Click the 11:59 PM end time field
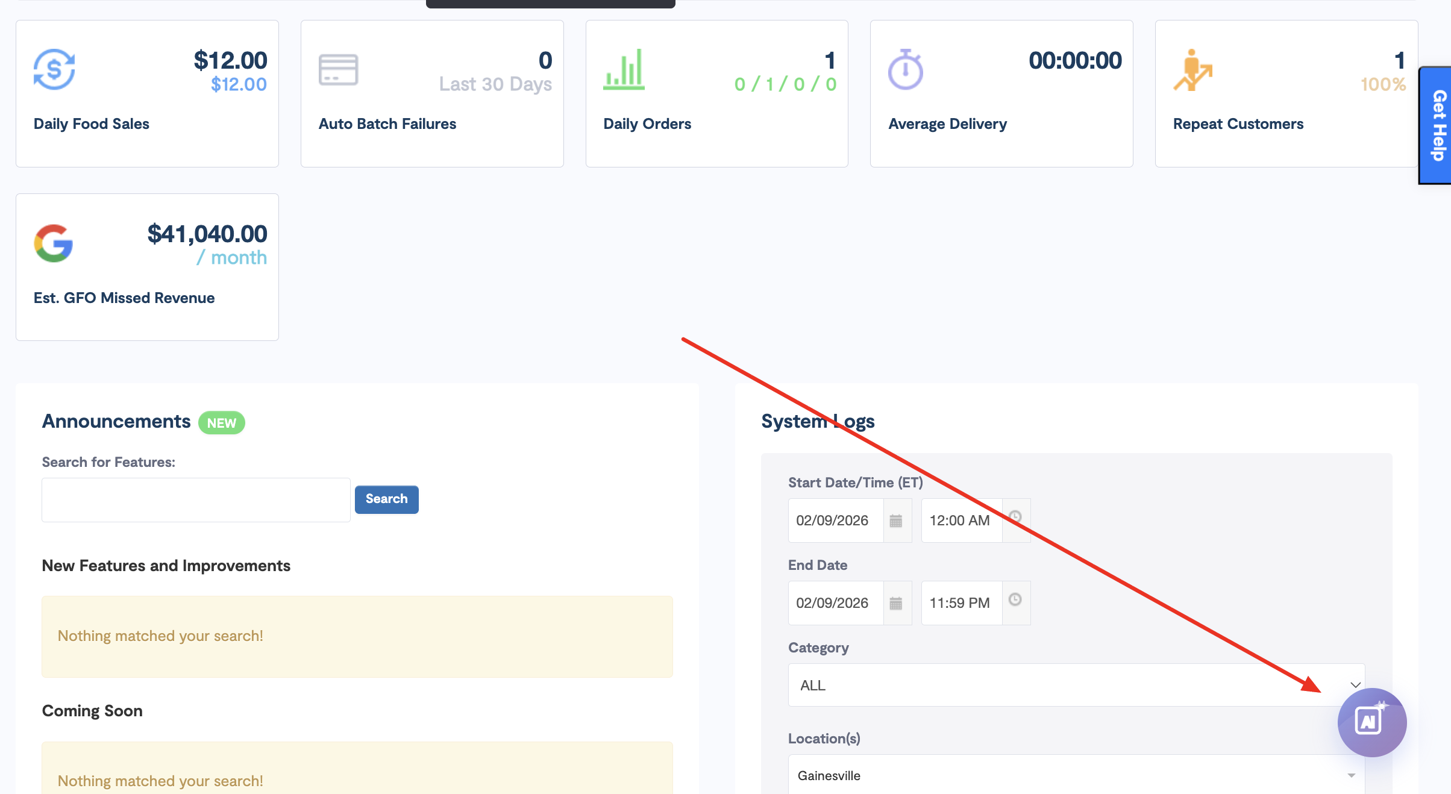Viewport: 1451px width, 794px height. [x=961, y=603]
